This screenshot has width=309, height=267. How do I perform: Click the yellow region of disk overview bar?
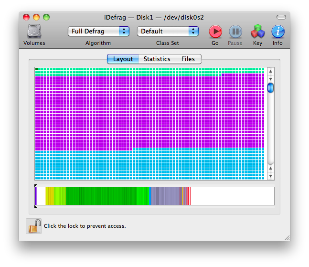[50, 196]
